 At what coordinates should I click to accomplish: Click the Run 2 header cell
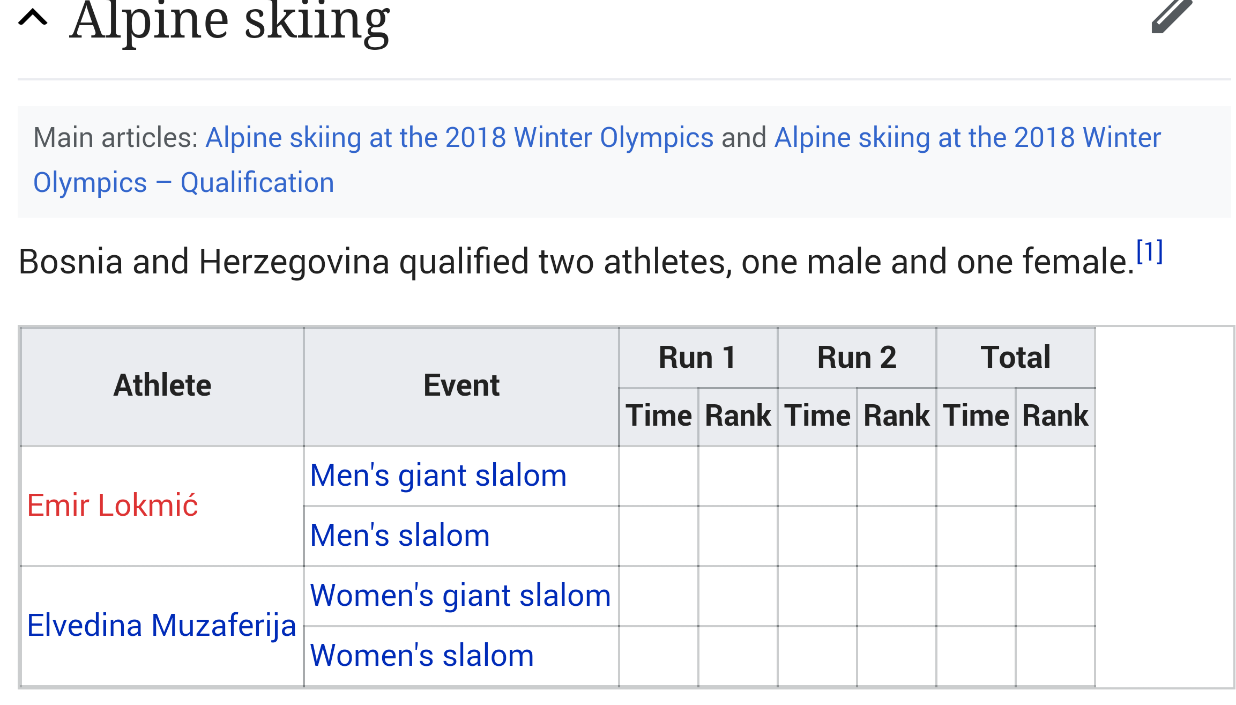857,358
